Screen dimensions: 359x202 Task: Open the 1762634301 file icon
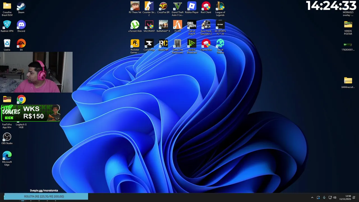coord(348,47)
